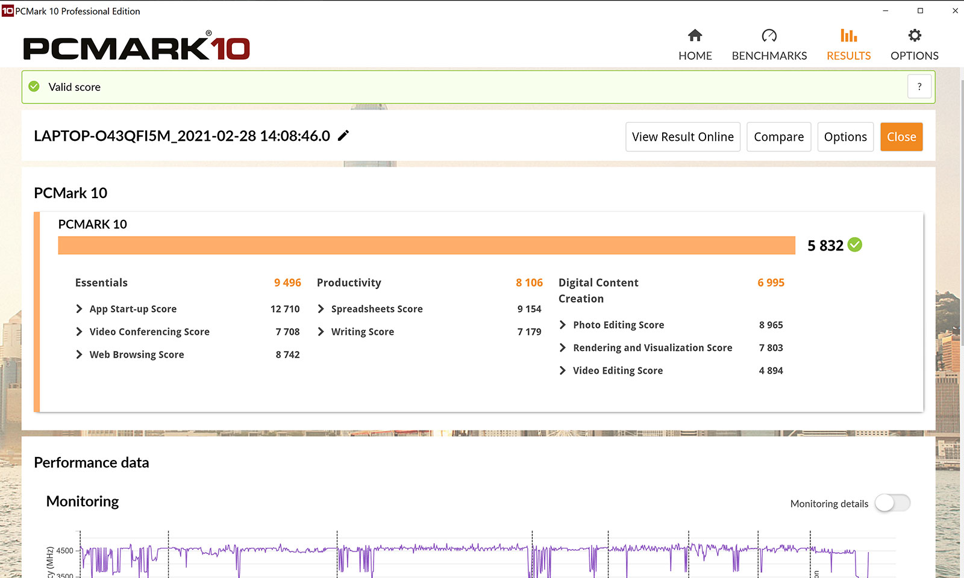Click the Spreadsheets value 9 154
Viewport: 964px width, 578px height.
[x=529, y=309]
